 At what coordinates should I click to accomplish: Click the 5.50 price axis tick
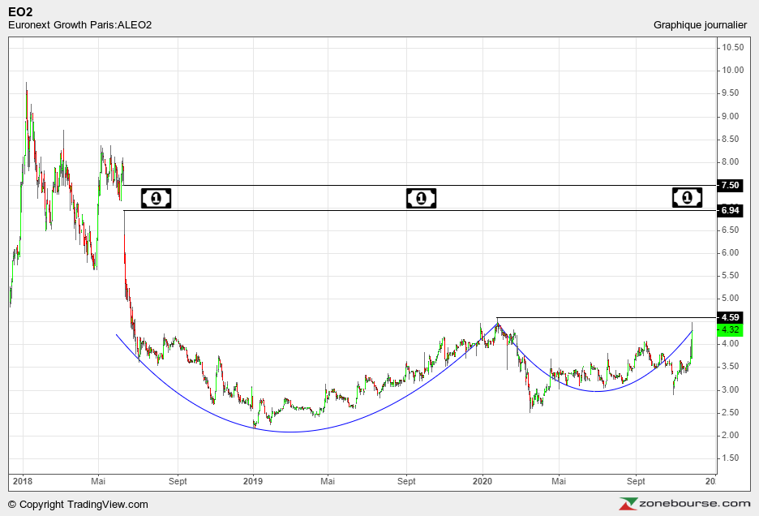point(731,275)
